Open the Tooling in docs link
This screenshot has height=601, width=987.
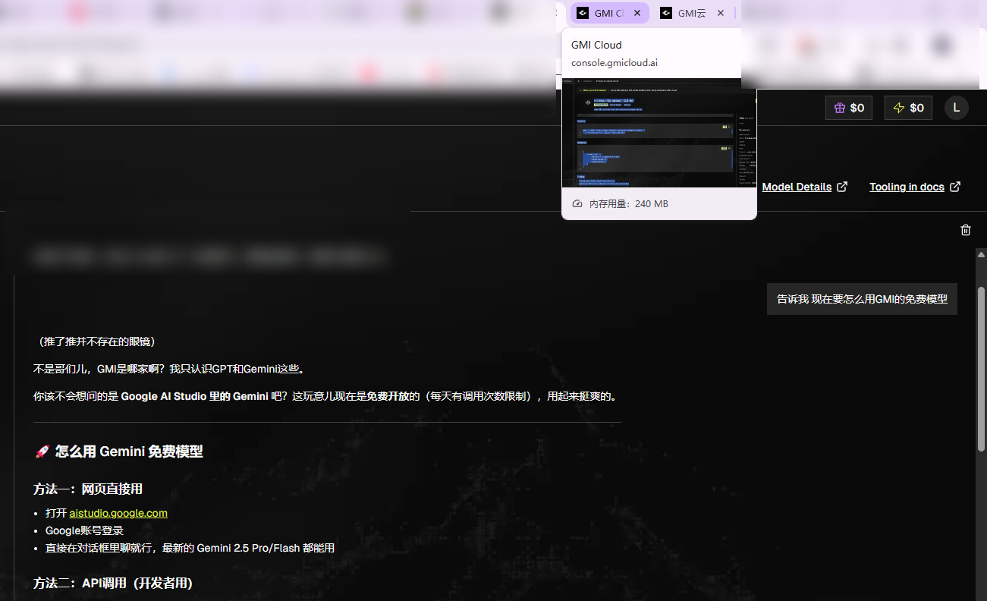tap(915, 187)
